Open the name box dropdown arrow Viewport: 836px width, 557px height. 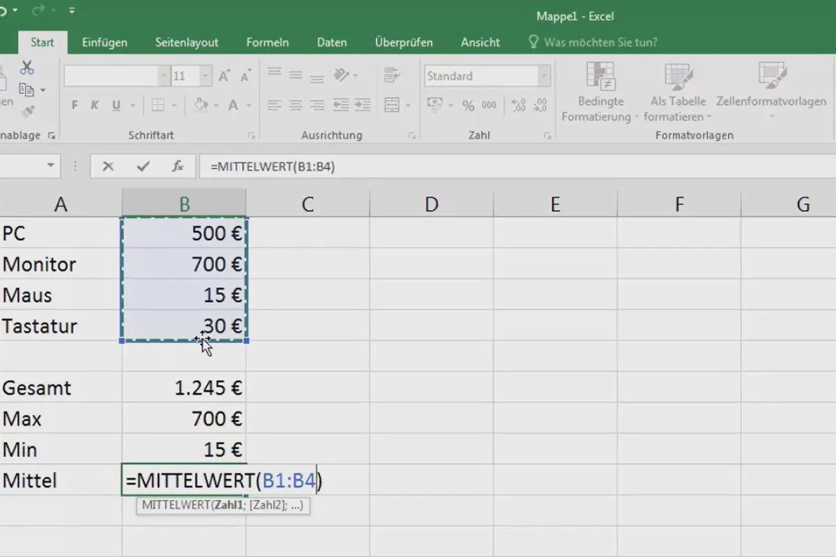tap(50, 166)
